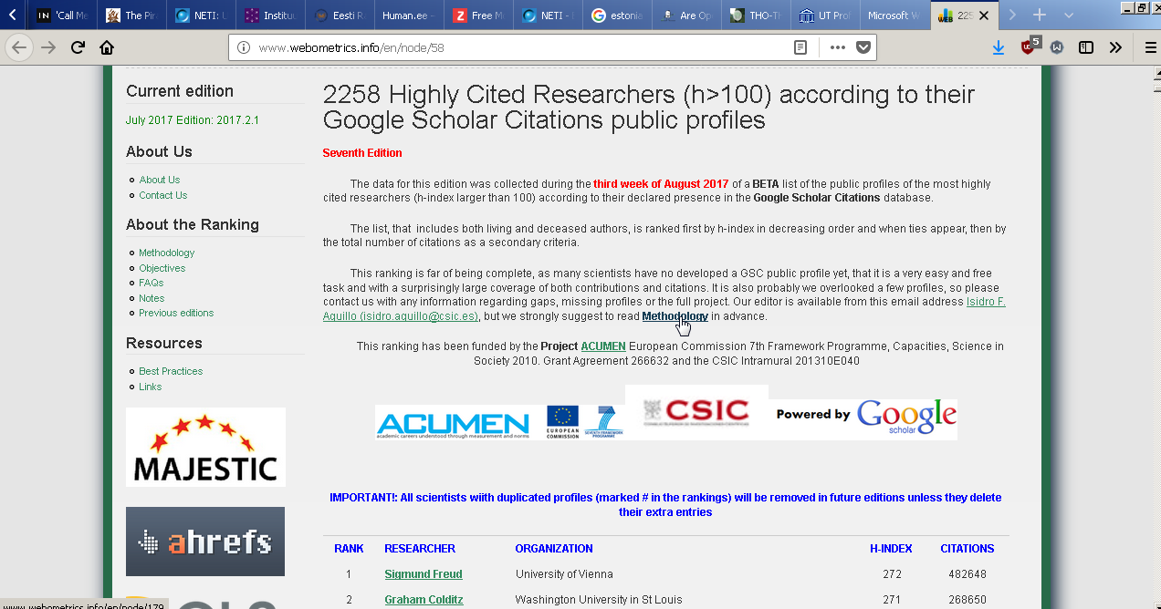This screenshot has height=609, width=1161.
Task: Click the W extension toolbar icon
Action: click(x=1057, y=47)
